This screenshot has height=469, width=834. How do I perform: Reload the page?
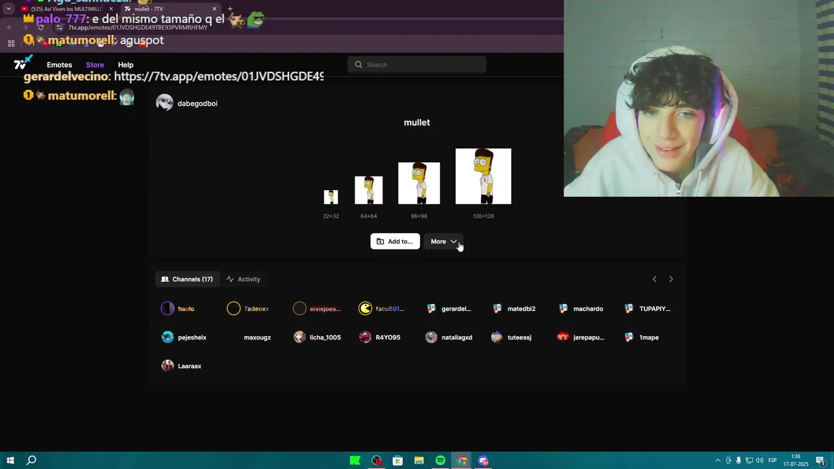tap(40, 27)
